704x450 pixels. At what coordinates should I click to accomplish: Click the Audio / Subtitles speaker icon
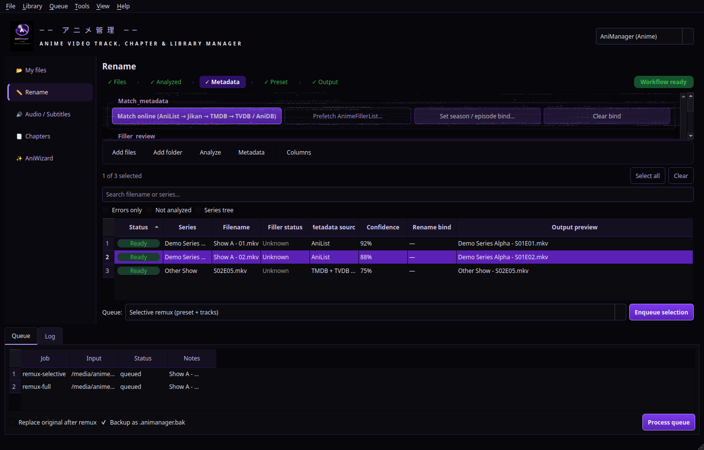pos(19,114)
